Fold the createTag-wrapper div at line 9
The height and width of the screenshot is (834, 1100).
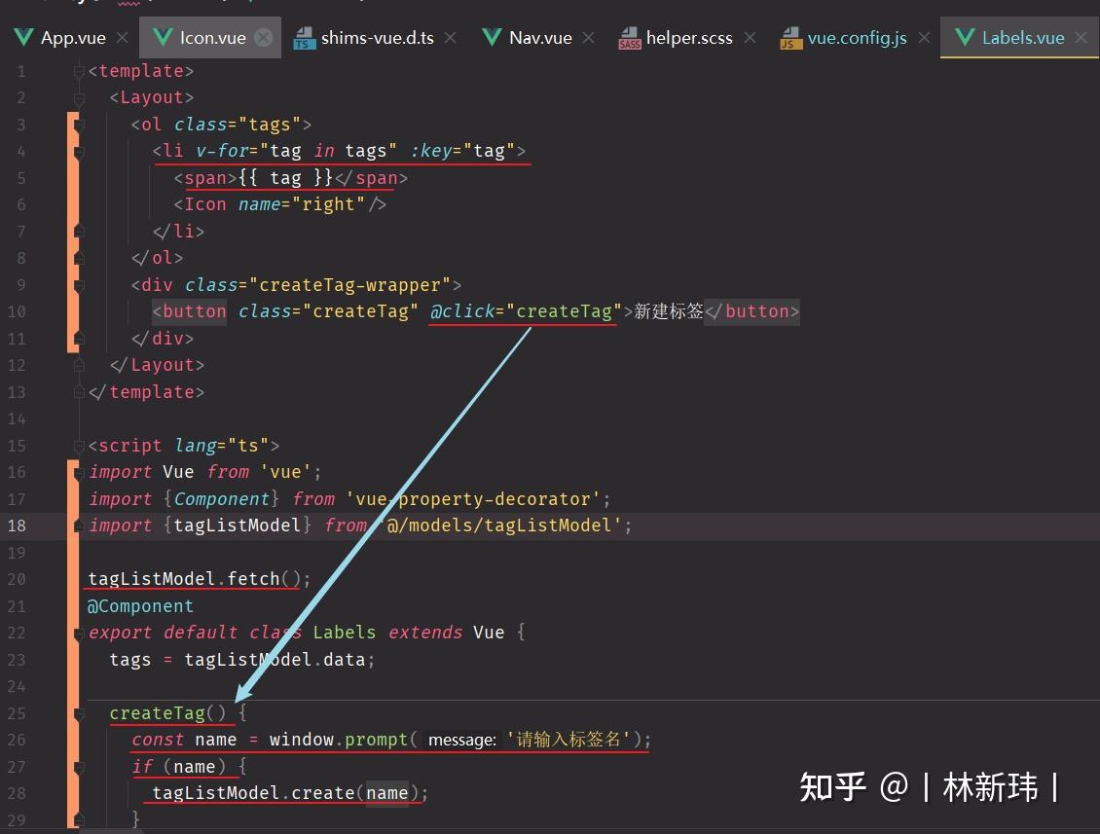[x=79, y=285]
